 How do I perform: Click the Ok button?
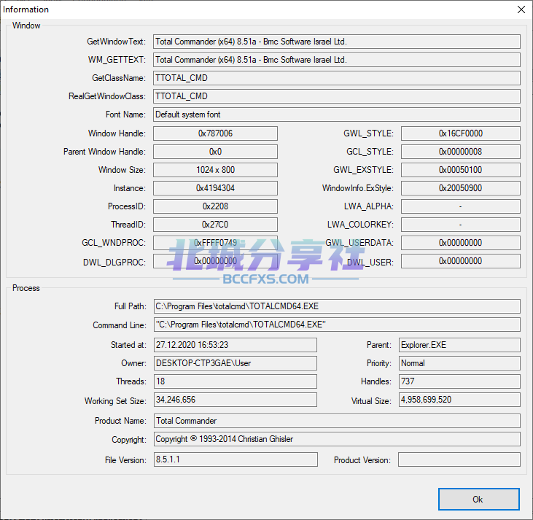(478, 499)
